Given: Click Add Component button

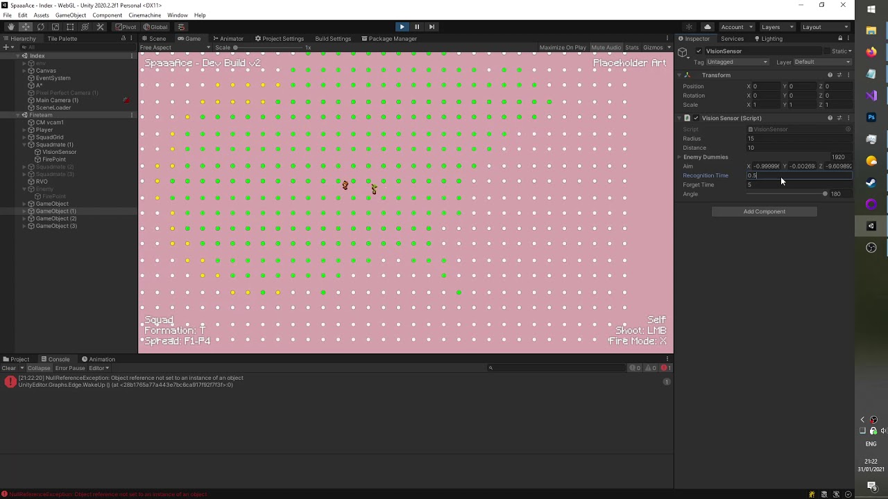Looking at the screenshot, I should click(764, 211).
